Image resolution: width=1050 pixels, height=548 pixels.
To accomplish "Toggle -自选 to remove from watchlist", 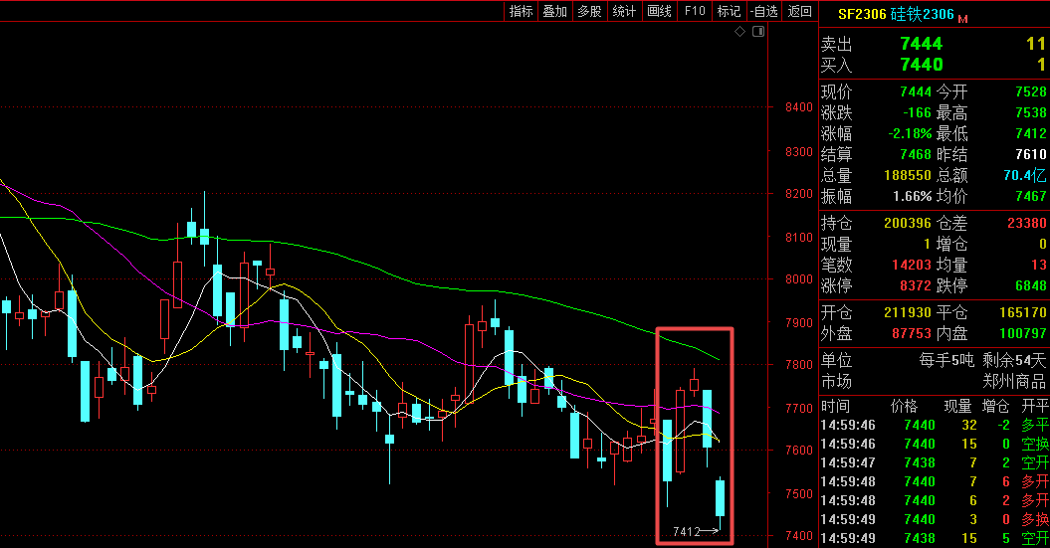I will click(x=763, y=11).
